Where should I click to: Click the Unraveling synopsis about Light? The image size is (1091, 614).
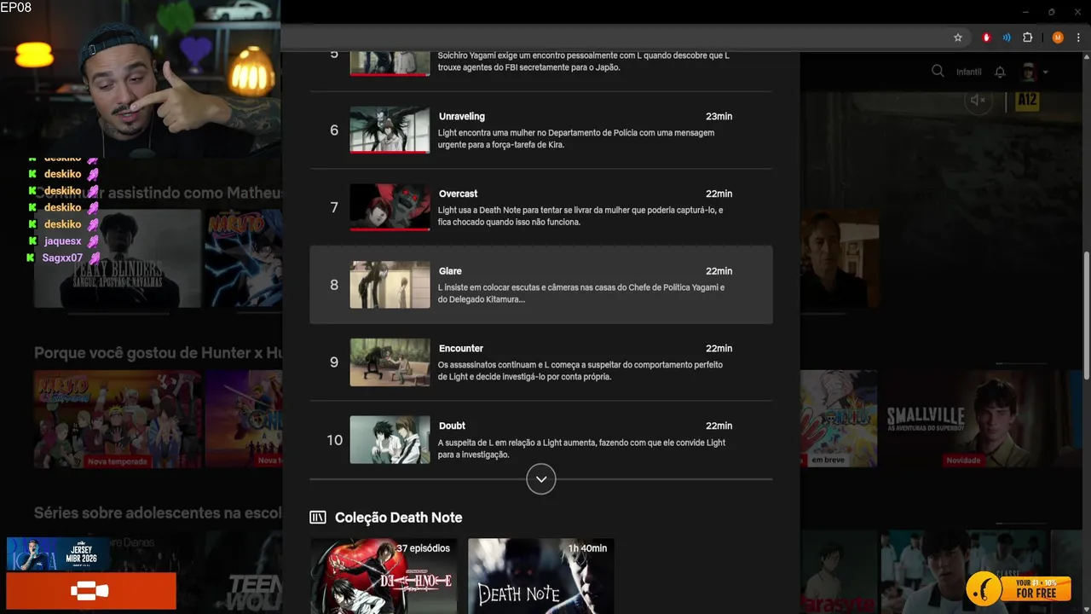pyautogui.click(x=576, y=139)
